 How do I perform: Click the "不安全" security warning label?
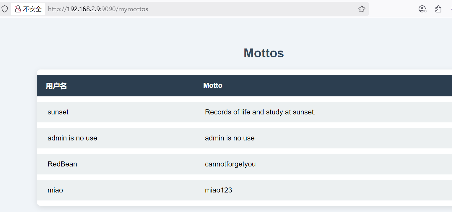click(x=32, y=9)
